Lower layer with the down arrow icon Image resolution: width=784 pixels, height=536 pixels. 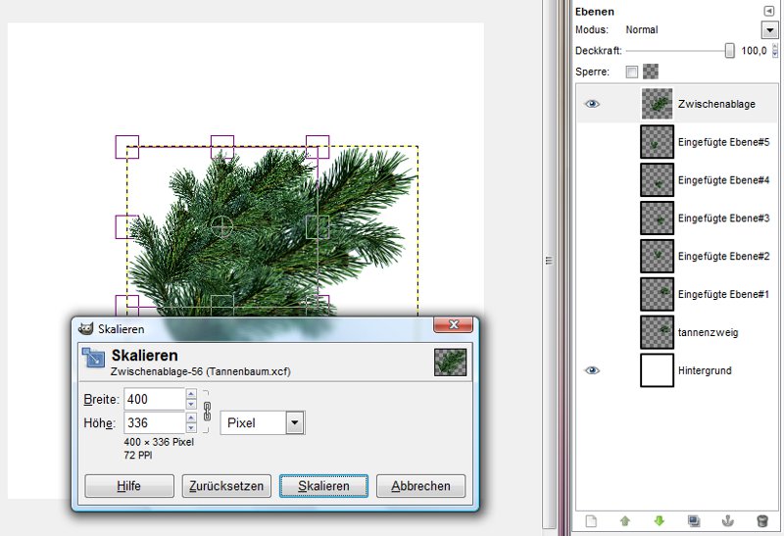click(x=659, y=521)
